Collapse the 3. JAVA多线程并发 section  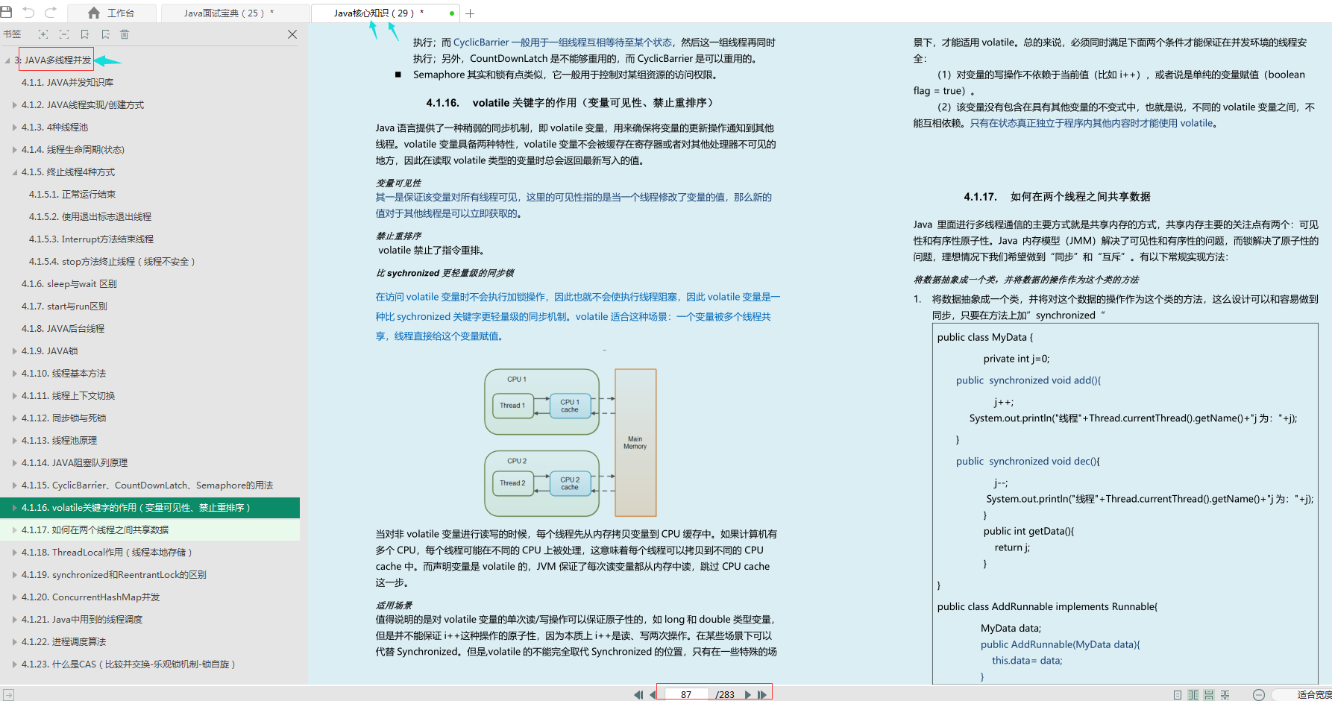7,60
